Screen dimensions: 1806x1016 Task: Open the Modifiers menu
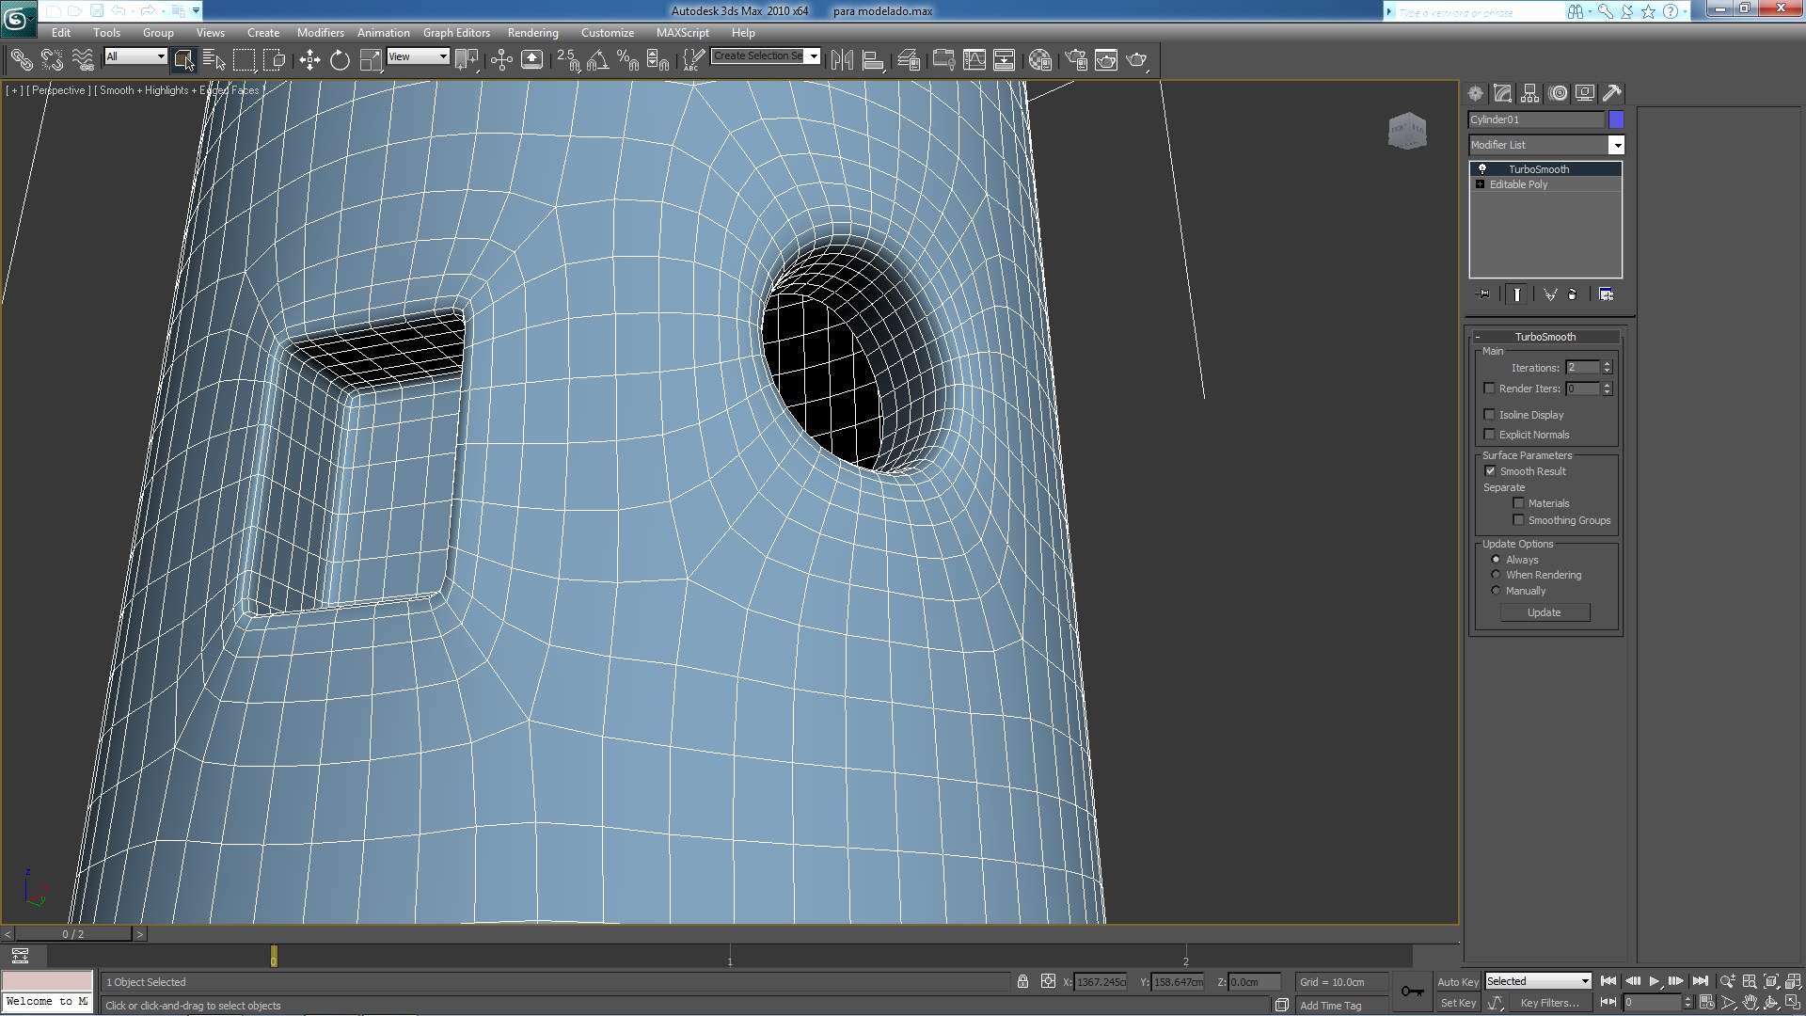tap(320, 32)
